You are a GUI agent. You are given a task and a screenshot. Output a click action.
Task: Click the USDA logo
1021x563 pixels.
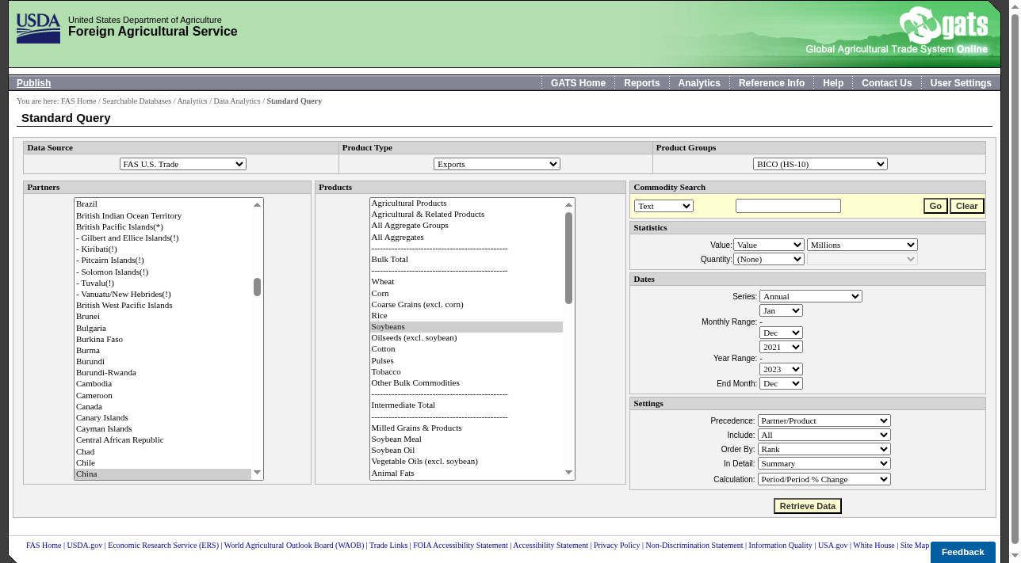pyautogui.click(x=38, y=29)
